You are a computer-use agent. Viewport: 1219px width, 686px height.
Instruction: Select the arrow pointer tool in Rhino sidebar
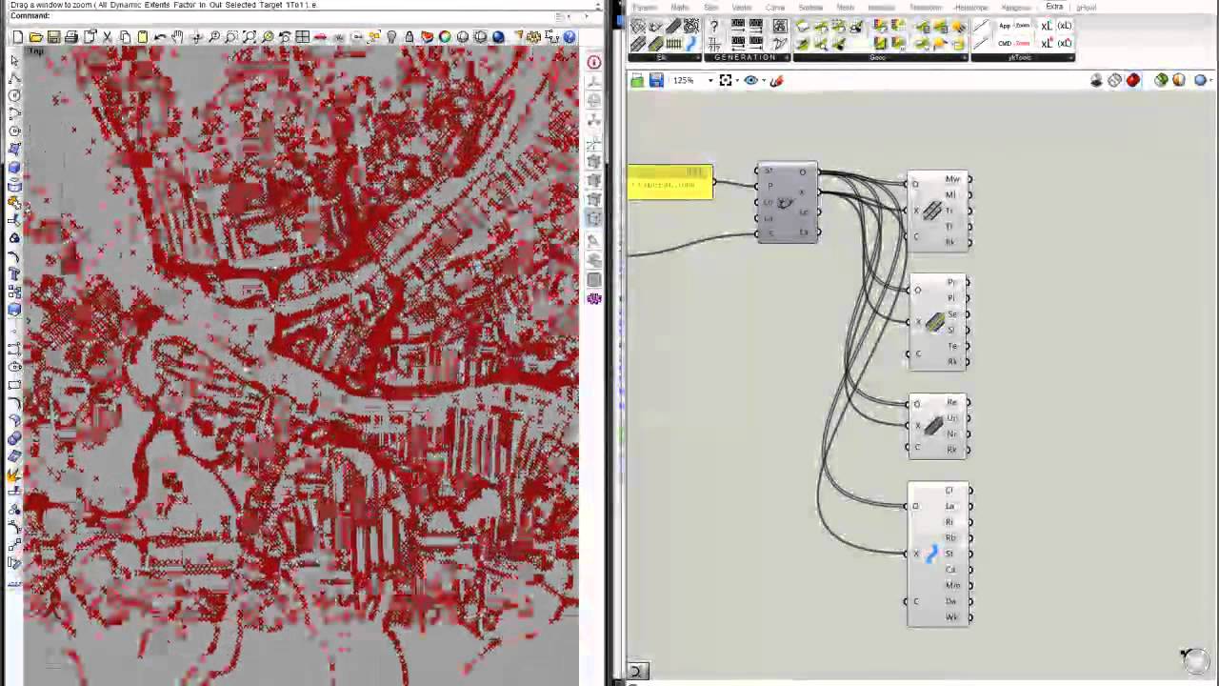coord(14,60)
